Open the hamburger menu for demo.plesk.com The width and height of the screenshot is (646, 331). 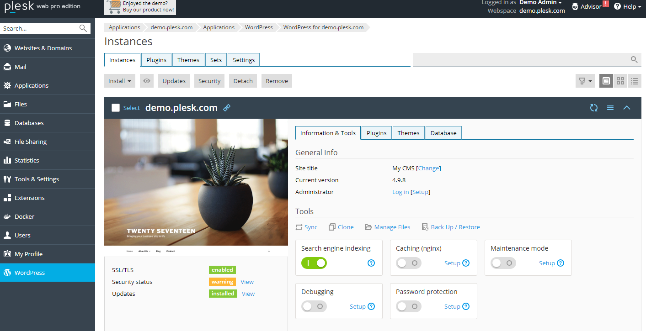610,108
